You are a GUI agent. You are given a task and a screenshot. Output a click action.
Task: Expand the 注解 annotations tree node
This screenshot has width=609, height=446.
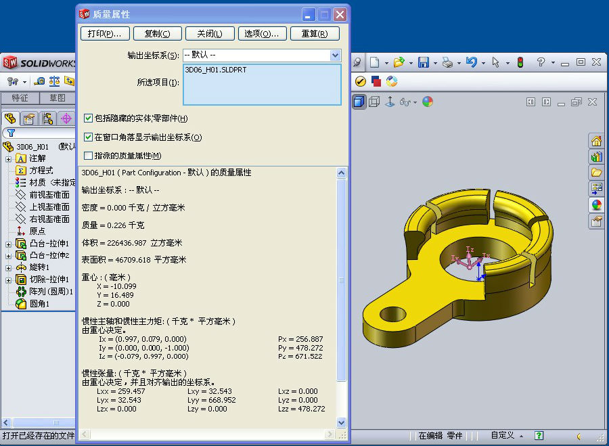tap(9, 158)
